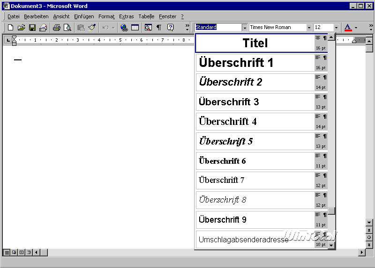Open an existing file with folder icon

21,28
